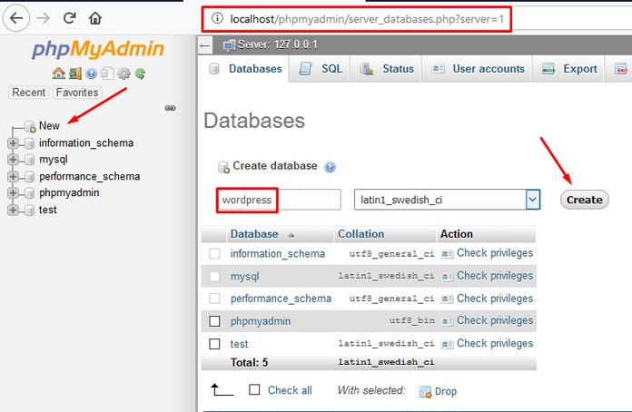The width and height of the screenshot is (632, 412).
Task: Click utf8_bin collation in phpmyadmin row
Action: [x=412, y=321]
